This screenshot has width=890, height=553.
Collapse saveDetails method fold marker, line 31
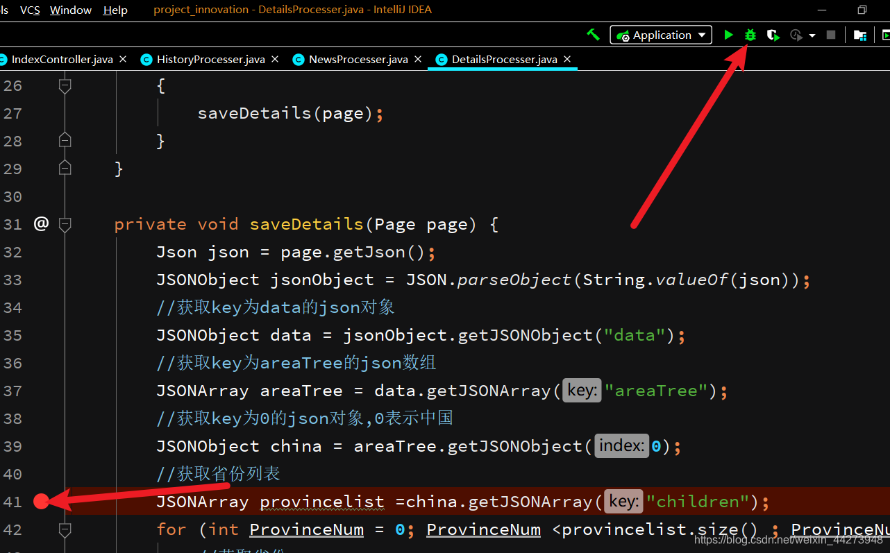point(65,223)
